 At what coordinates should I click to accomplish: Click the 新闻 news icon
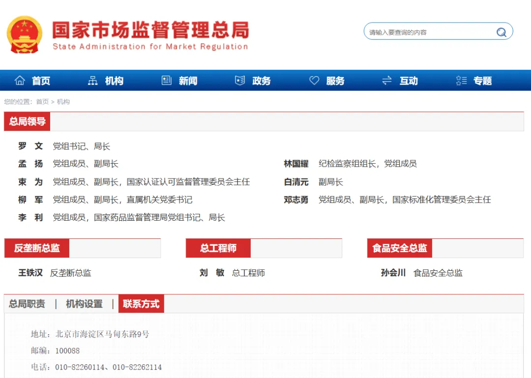pos(166,80)
